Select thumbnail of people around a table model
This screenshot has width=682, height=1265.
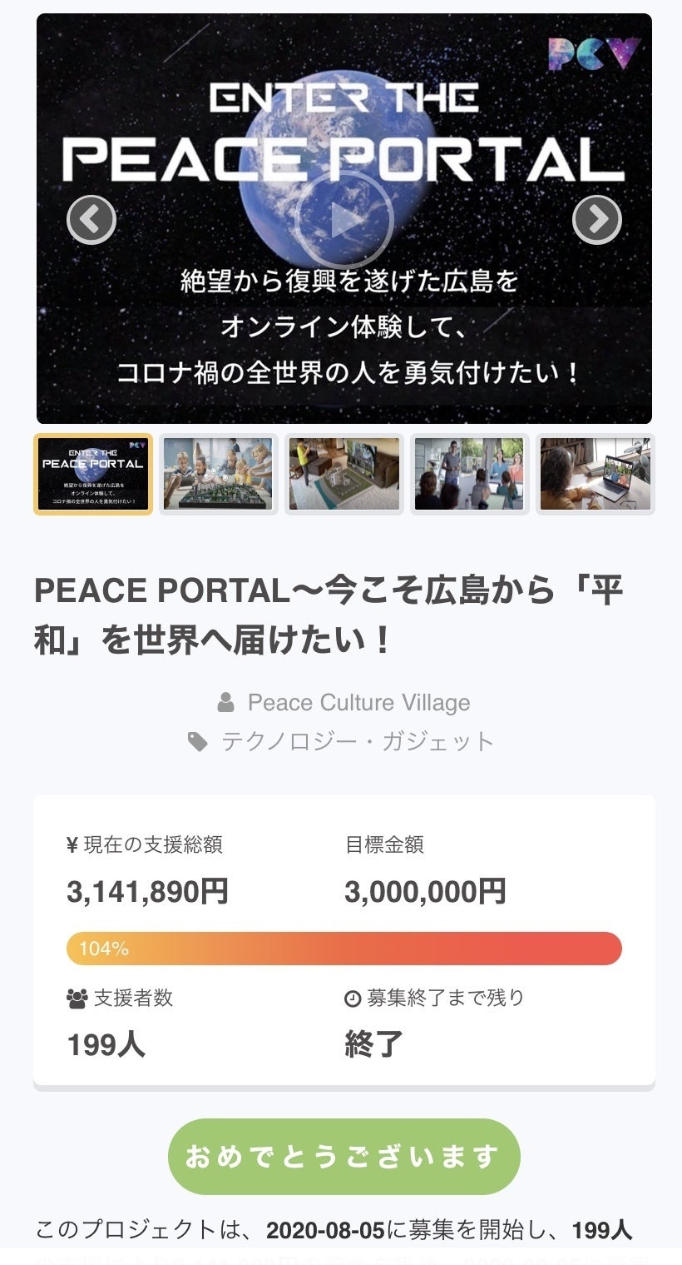[x=219, y=474]
